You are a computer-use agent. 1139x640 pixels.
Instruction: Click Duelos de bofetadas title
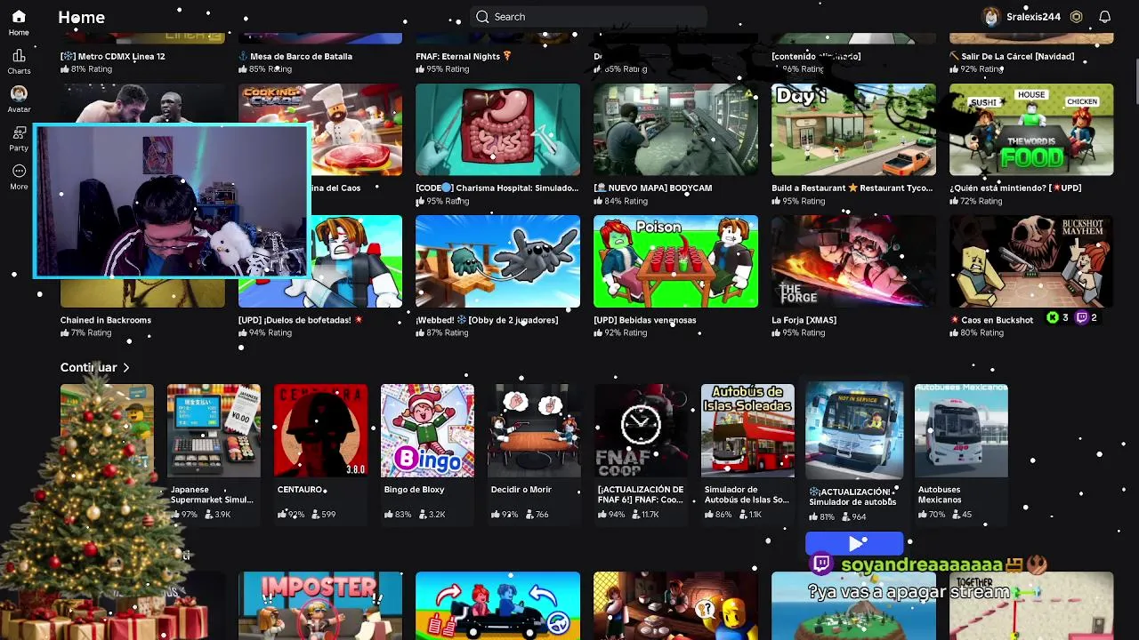click(301, 320)
